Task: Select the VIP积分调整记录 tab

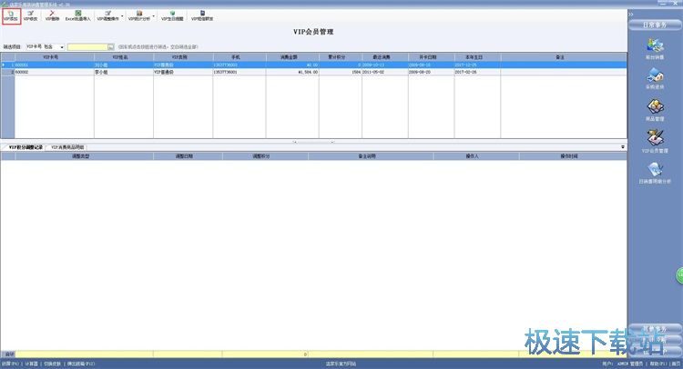Action: 25,146
